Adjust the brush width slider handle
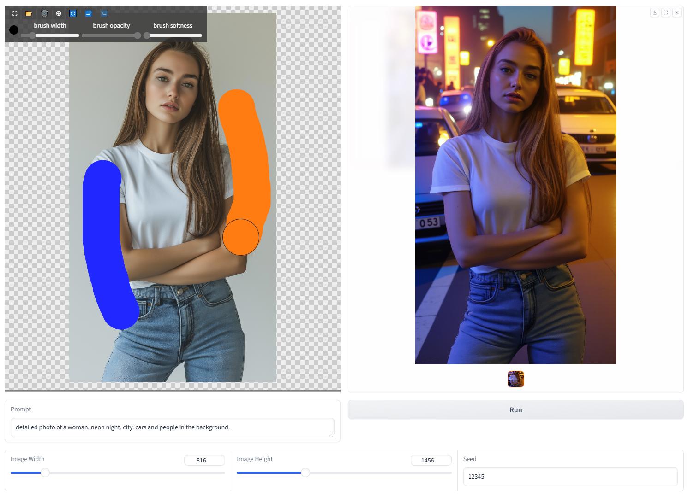 pyautogui.click(x=32, y=35)
